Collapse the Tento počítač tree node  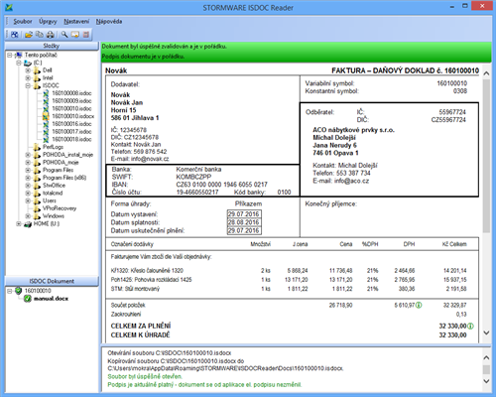10,55
